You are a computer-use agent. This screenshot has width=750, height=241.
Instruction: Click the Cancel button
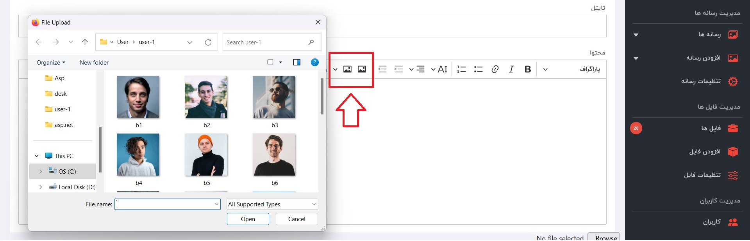[x=297, y=219]
